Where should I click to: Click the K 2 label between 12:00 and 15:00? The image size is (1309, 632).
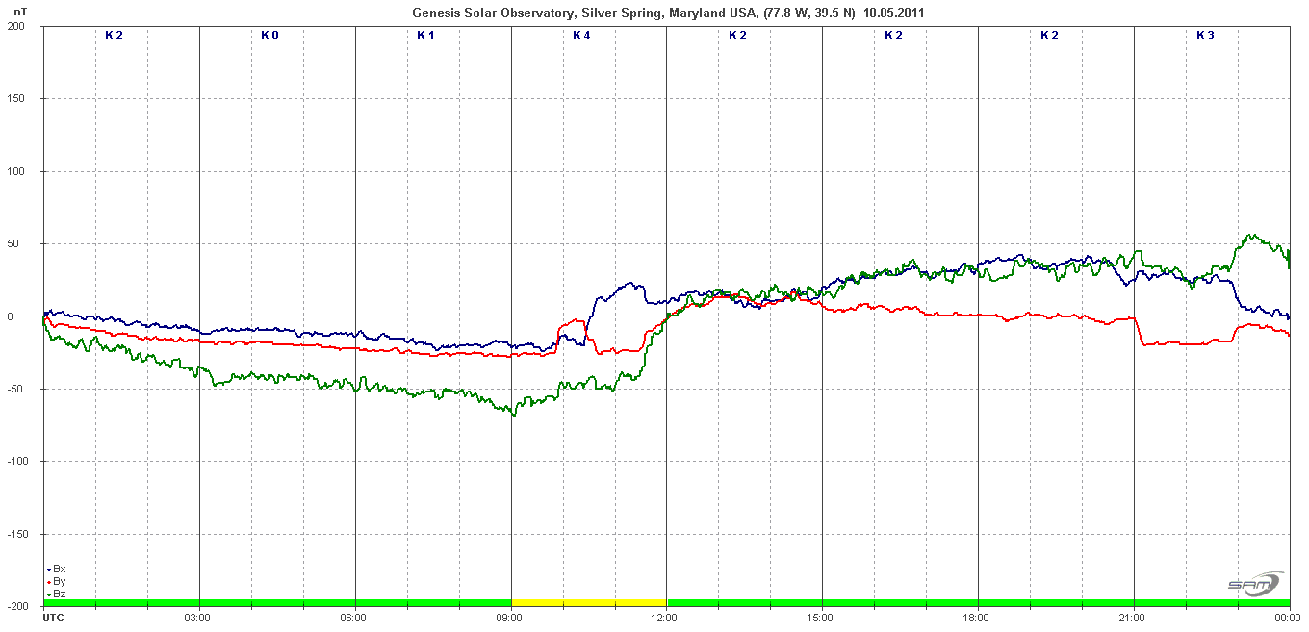[737, 36]
